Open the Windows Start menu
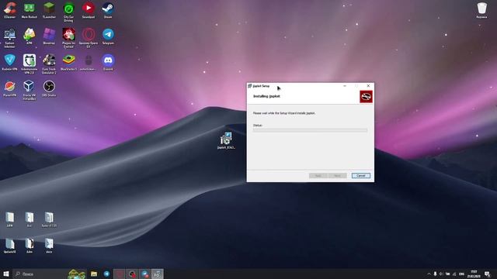This screenshot has width=497, height=279. click(x=6, y=274)
